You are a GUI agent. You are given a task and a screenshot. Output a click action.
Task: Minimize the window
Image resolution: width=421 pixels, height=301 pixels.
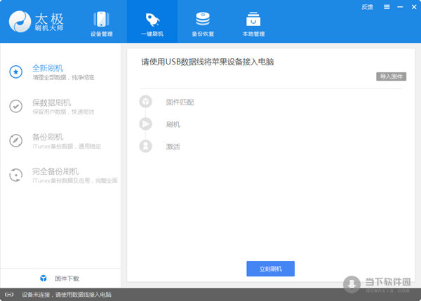click(400, 7)
